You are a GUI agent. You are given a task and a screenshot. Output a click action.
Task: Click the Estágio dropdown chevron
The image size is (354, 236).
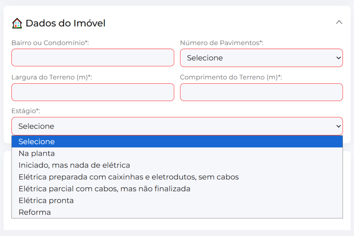[x=338, y=126]
